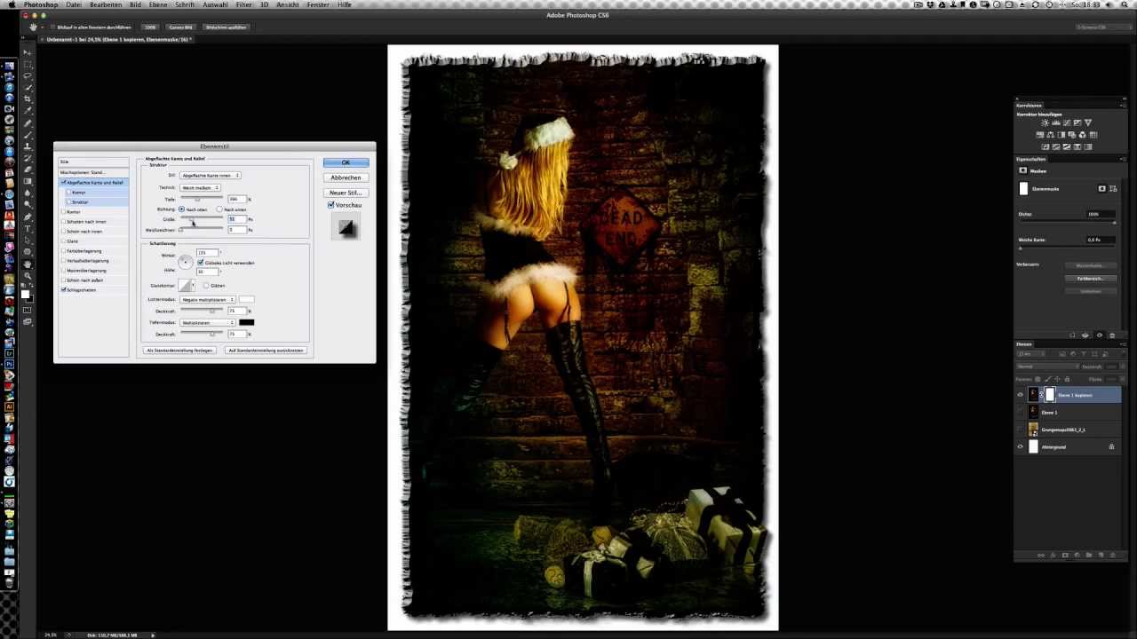Open the Technik dropdown
This screenshot has height=639, width=1137.
(x=201, y=187)
